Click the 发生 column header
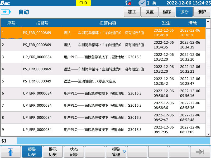211x158 pixels. tap(166, 23)
